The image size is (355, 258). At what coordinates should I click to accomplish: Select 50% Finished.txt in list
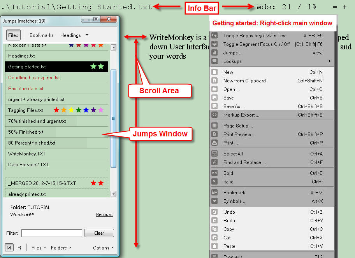click(56, 132)
